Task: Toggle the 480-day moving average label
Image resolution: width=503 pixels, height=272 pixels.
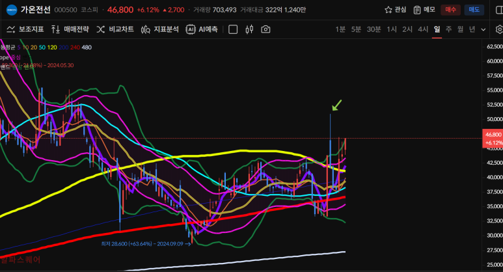Action: pyautogui.click(x=87, y=48)
